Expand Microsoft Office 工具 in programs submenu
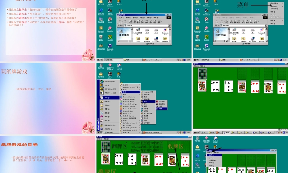Viewport: 288px width, 173px height. pyautogui.click(x=130, y=87)
